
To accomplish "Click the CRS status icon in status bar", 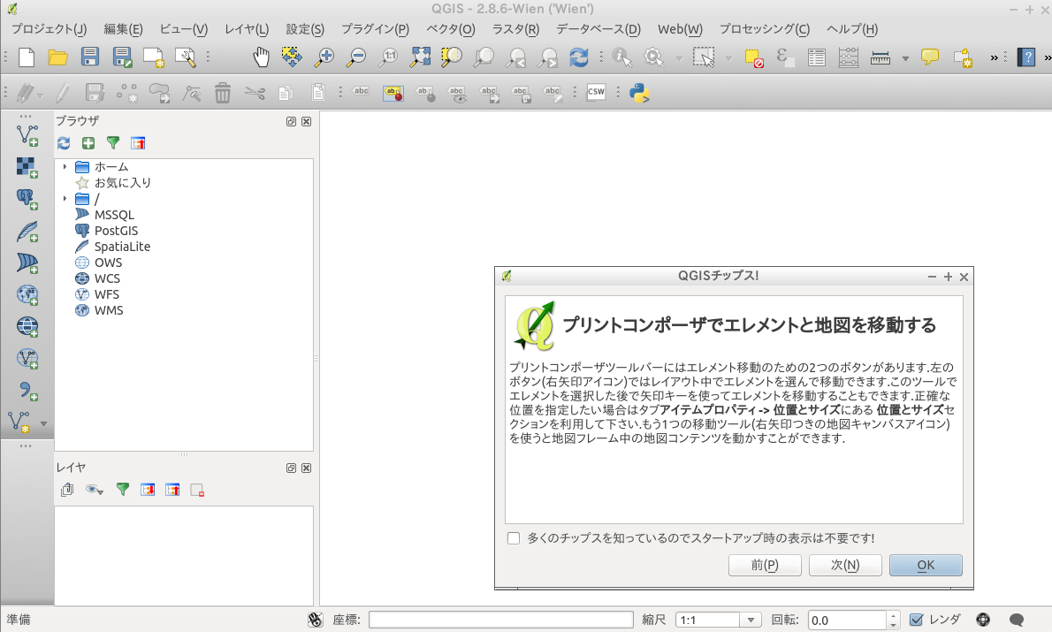I will click(x=983, y=620).
